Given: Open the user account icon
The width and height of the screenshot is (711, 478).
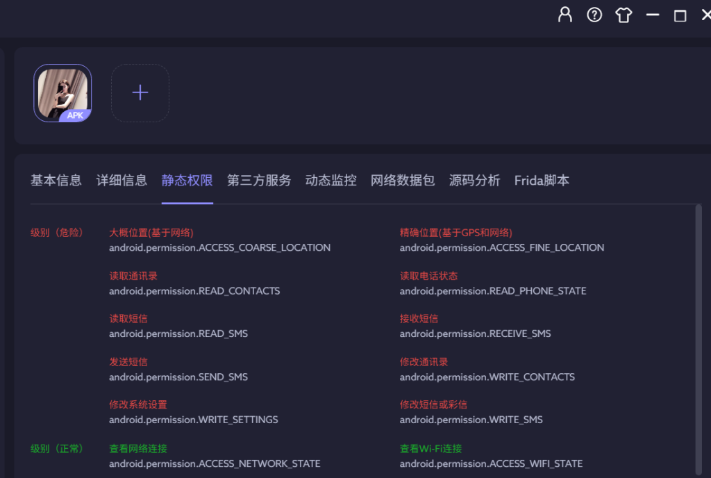Looking at the screenshot, I should coord(565,15).
